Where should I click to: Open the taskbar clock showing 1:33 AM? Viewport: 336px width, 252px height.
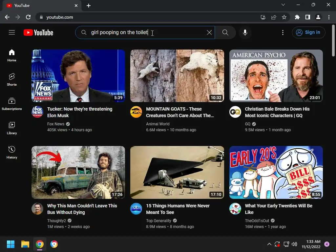pos(311,244)
